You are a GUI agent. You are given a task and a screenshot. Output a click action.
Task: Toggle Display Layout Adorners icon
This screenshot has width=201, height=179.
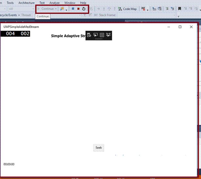coord(102,35)
